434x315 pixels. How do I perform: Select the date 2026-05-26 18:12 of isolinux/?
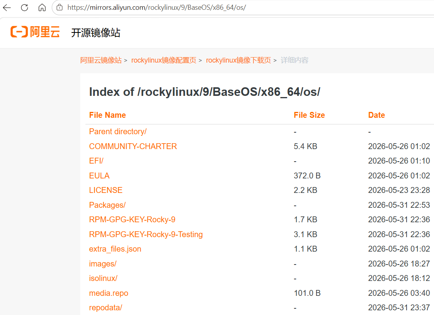point(399,278)
